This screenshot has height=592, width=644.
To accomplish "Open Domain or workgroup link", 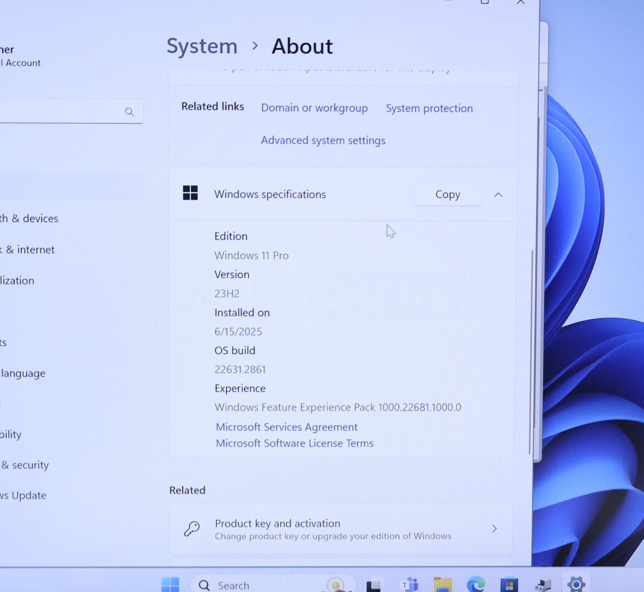I will coord(314,108).
